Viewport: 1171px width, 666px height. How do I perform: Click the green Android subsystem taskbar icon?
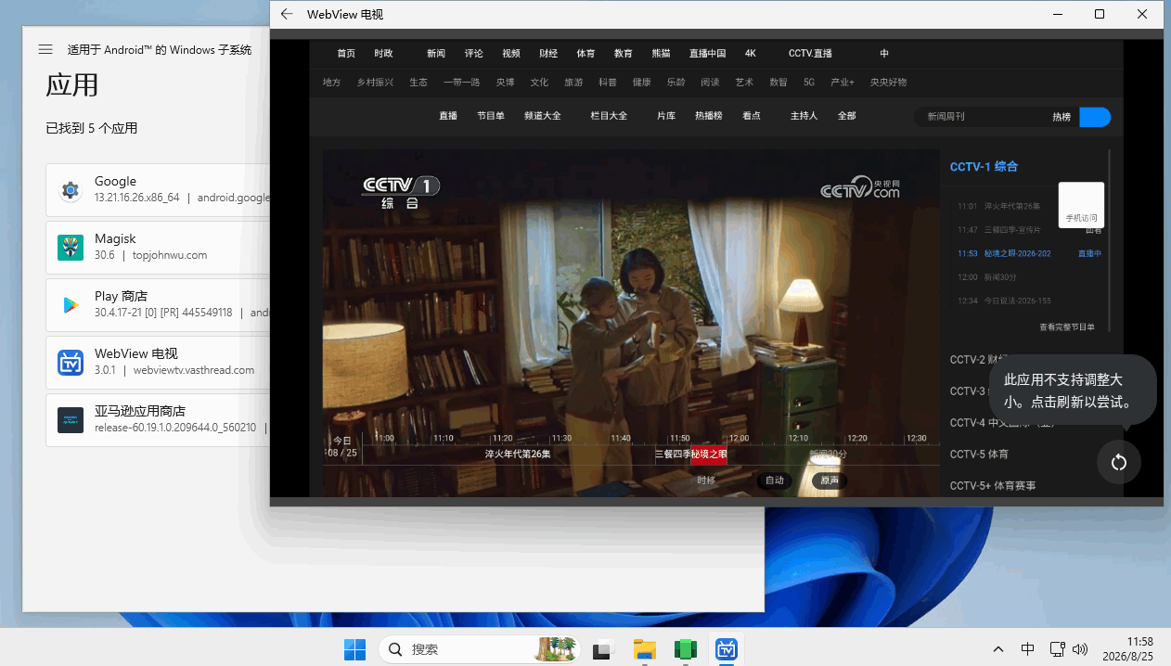tap(686, 649)
